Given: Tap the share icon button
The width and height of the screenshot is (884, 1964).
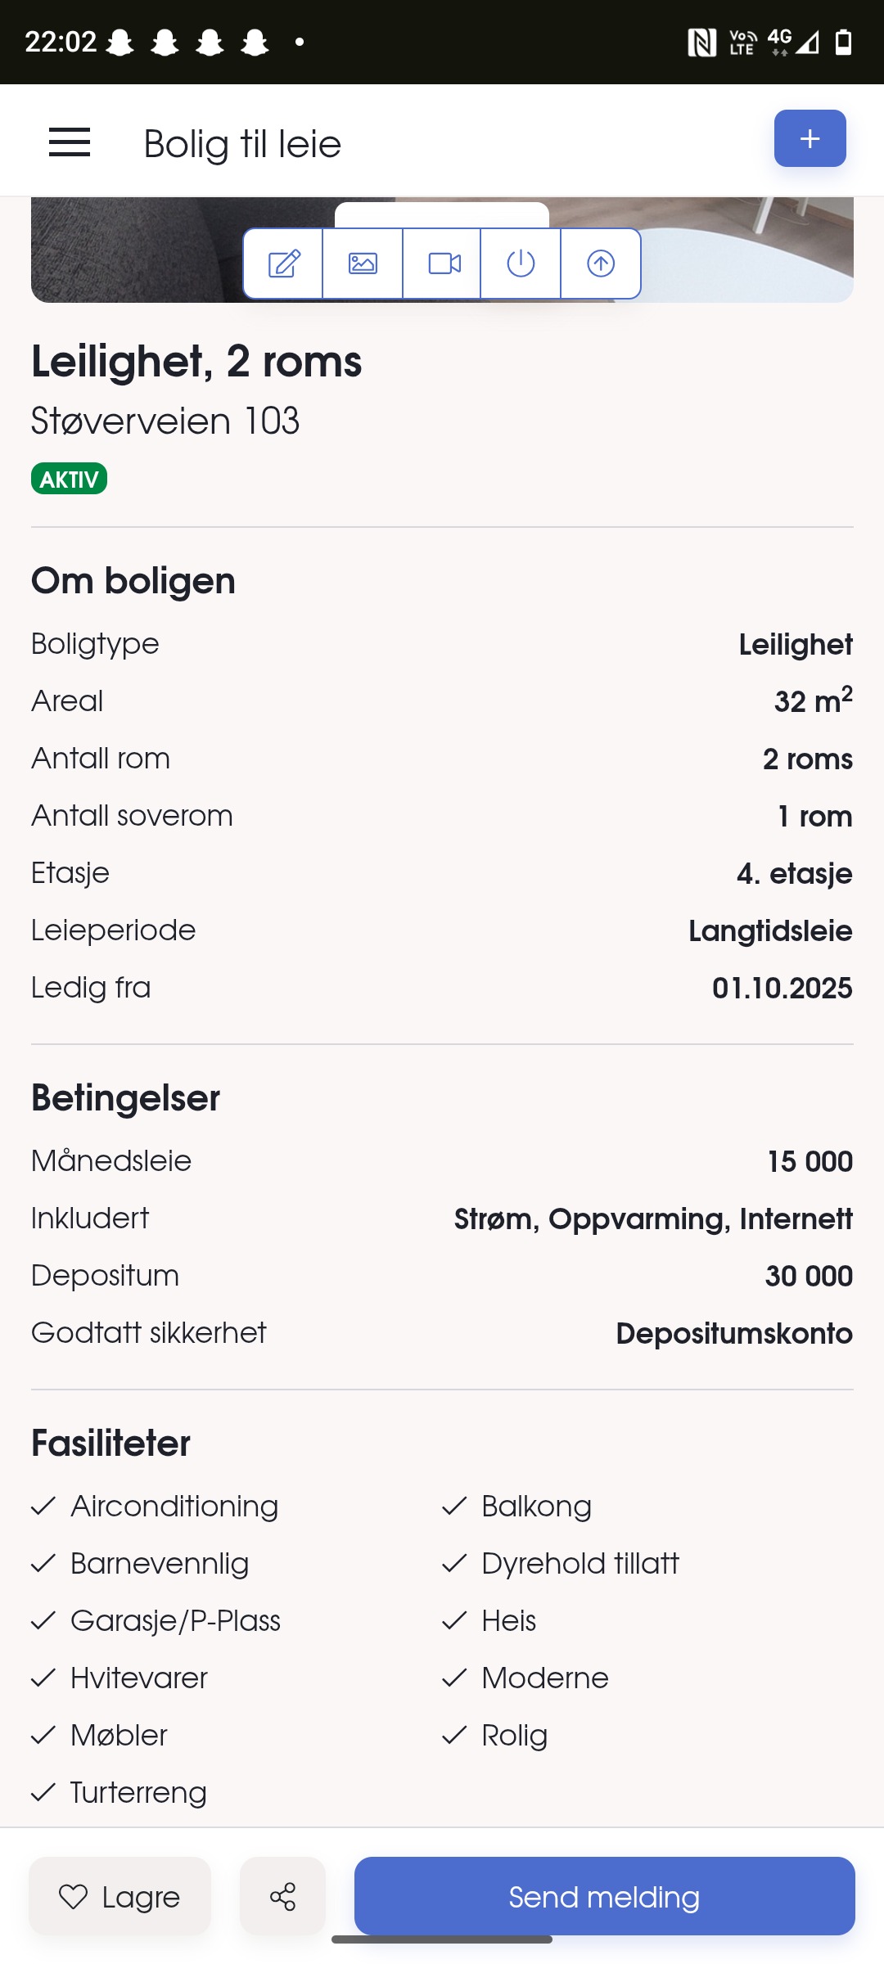Looking at the screenshot, I should [282, 1896].
